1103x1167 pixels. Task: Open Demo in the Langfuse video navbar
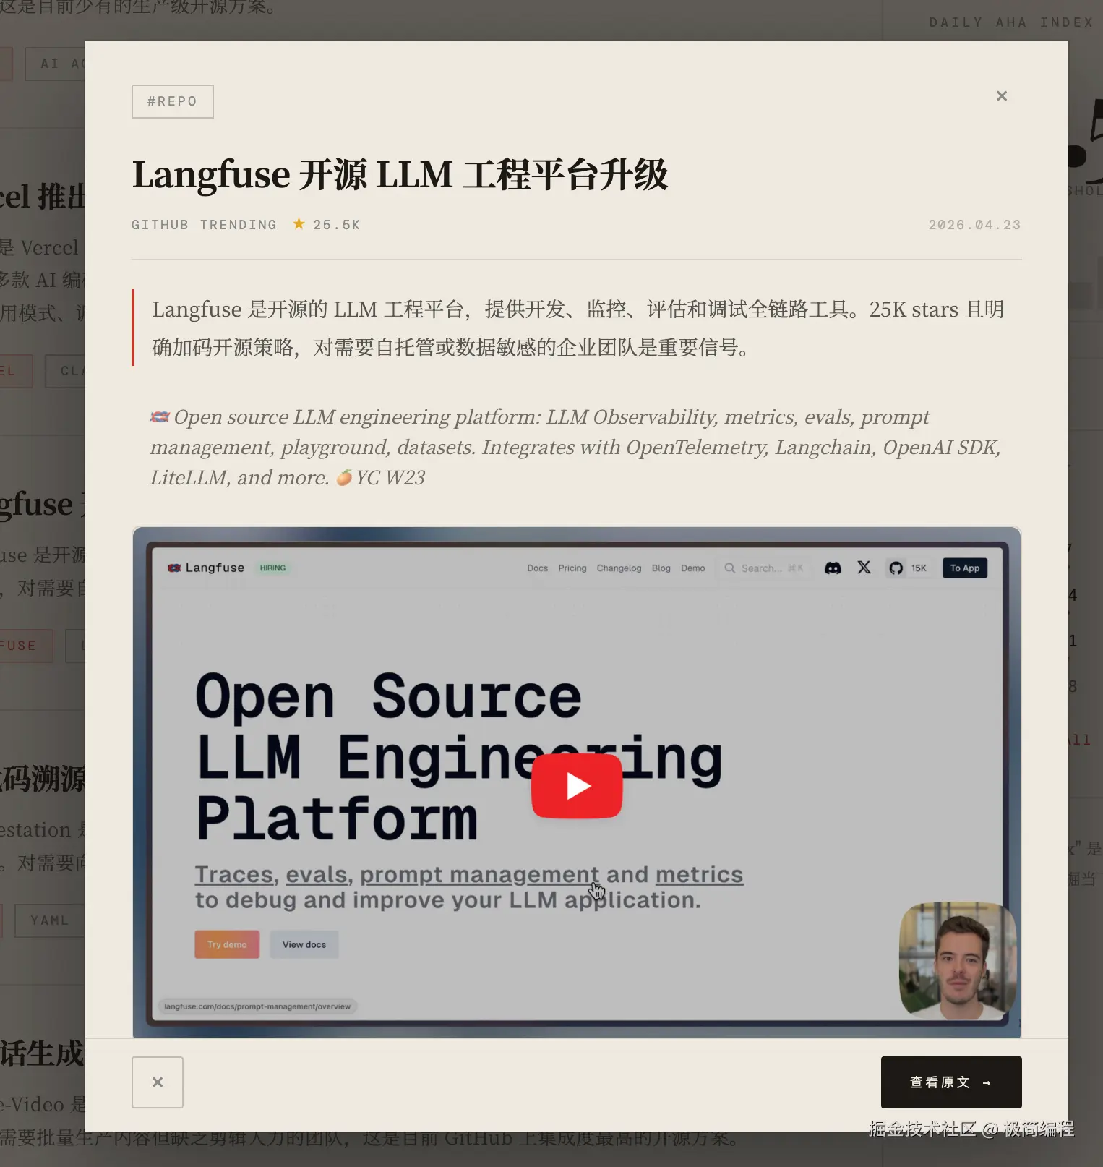click(x=692, y=568)
